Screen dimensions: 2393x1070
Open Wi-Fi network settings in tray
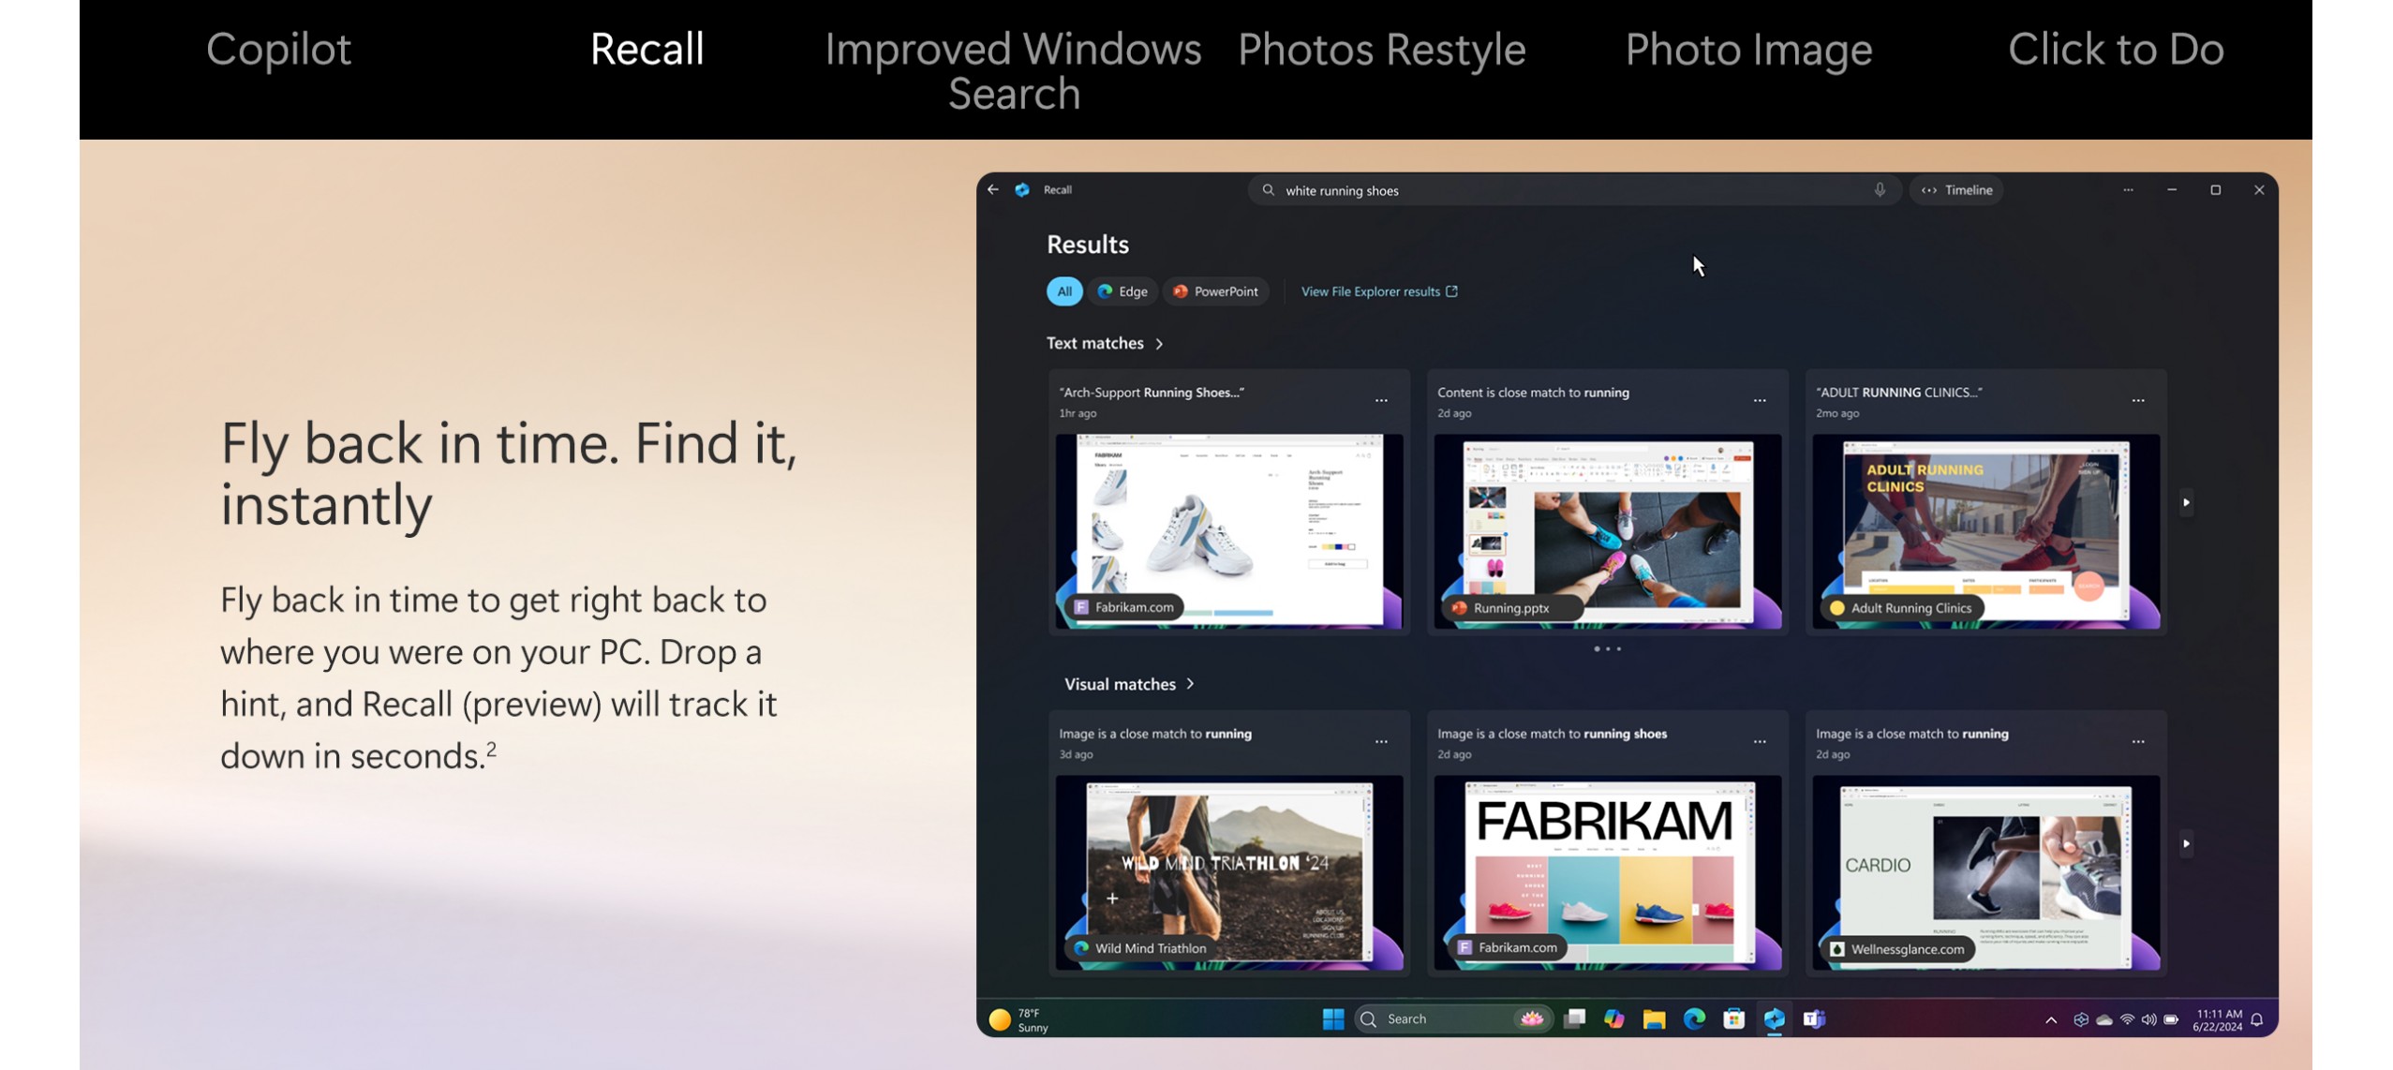pyautogui.click(x=2127, y=1019)
